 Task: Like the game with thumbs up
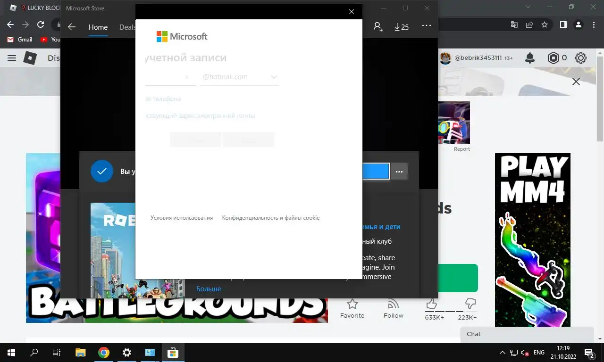tap(431, 303)
